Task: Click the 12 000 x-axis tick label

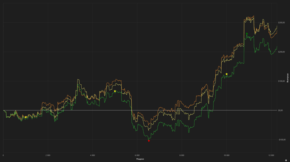Action: coord(271,155)
